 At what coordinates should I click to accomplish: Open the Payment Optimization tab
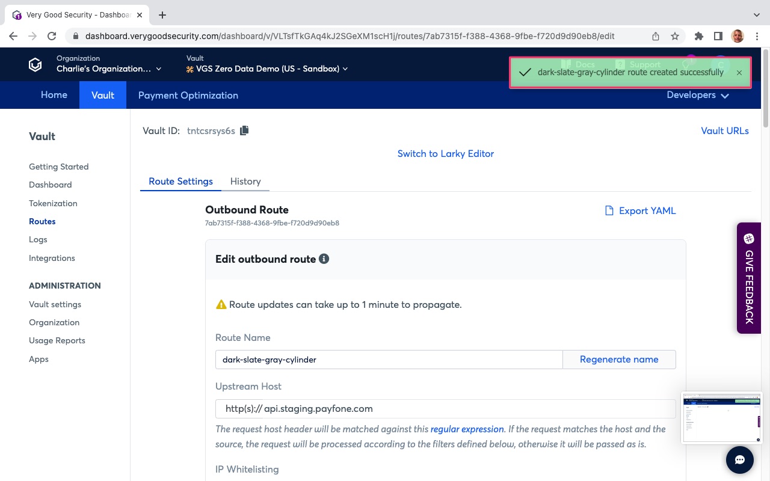pos(188,95)
